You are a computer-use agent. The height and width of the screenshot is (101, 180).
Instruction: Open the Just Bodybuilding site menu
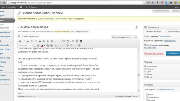click(x=9, y=7)
